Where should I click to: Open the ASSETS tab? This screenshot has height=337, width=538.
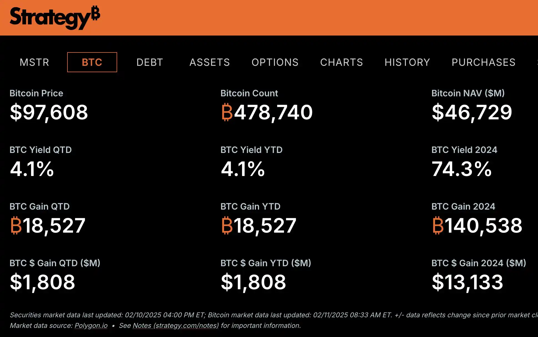(x=210, y=62)
